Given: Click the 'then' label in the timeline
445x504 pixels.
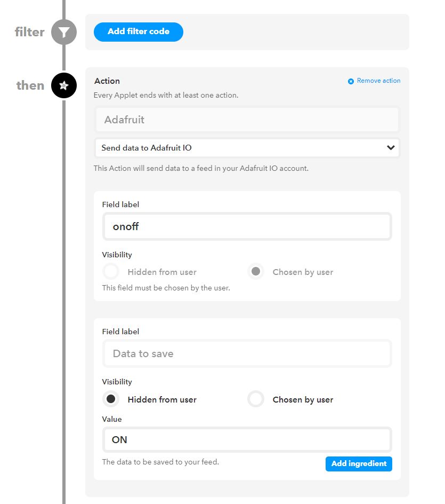Looking at the screenshot, I should point(30,85).
